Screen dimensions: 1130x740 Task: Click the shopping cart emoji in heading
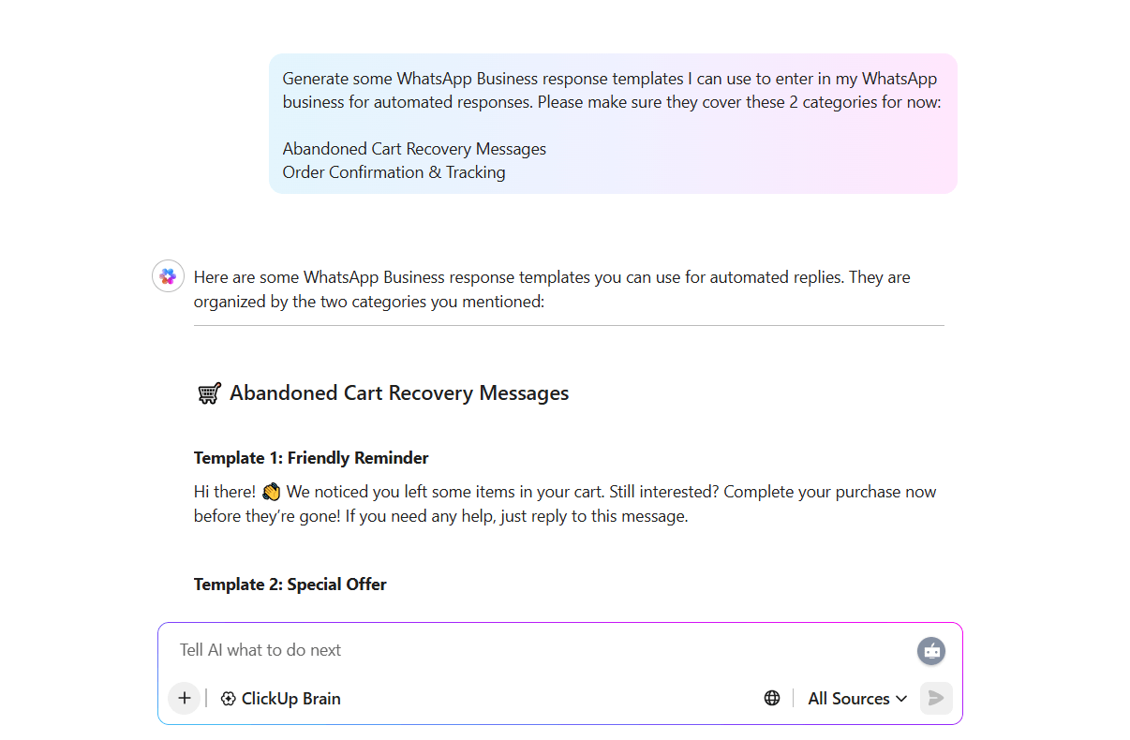[209, 393]
